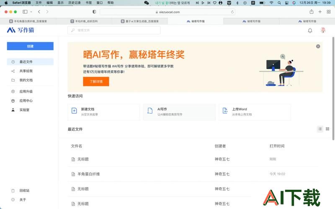This screenshot has width=335, height=209.
Task: Click the date and time in menu bar
Action: pos(315,3)
